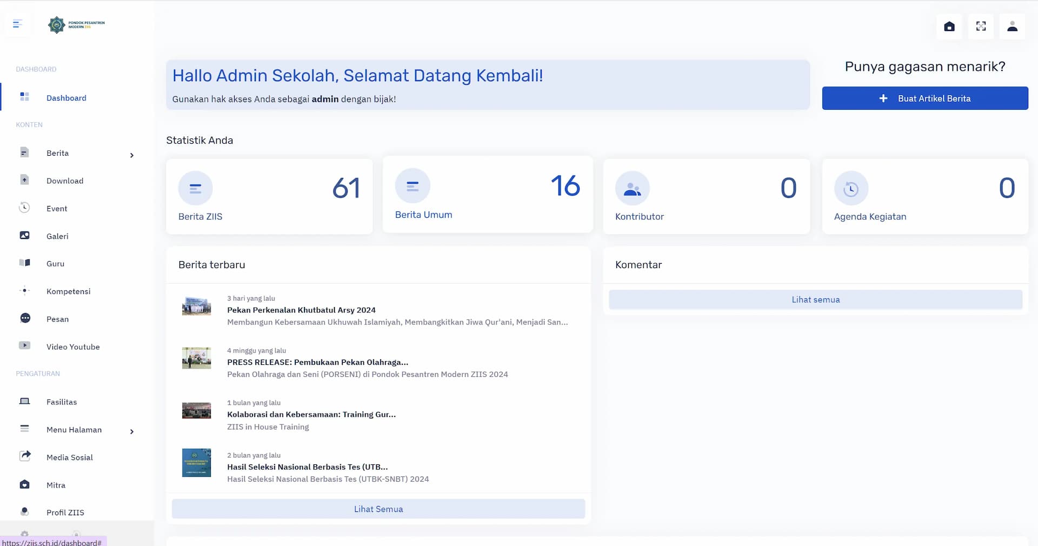
Task: Open the Fasilitas settings item
Action: [x=62, y=402]
